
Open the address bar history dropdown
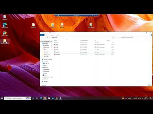tap(113, 38)
